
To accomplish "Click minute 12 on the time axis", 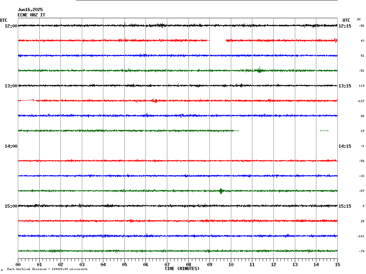I will point(273,265).
